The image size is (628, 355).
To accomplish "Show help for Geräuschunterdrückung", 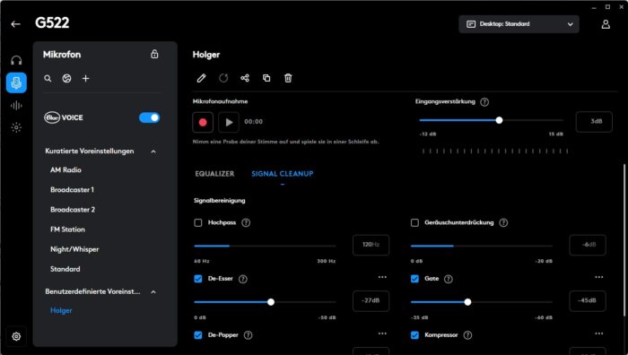I will (x=503, y=222).
